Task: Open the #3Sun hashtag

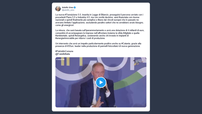Action: coord(70,46)
